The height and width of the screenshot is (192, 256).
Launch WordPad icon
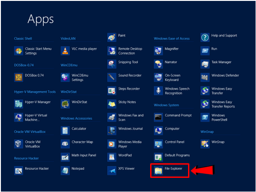point(112,157)
